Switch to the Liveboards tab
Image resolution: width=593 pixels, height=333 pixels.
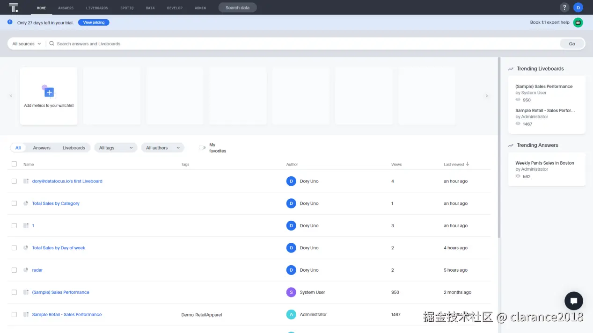[73, 147]
